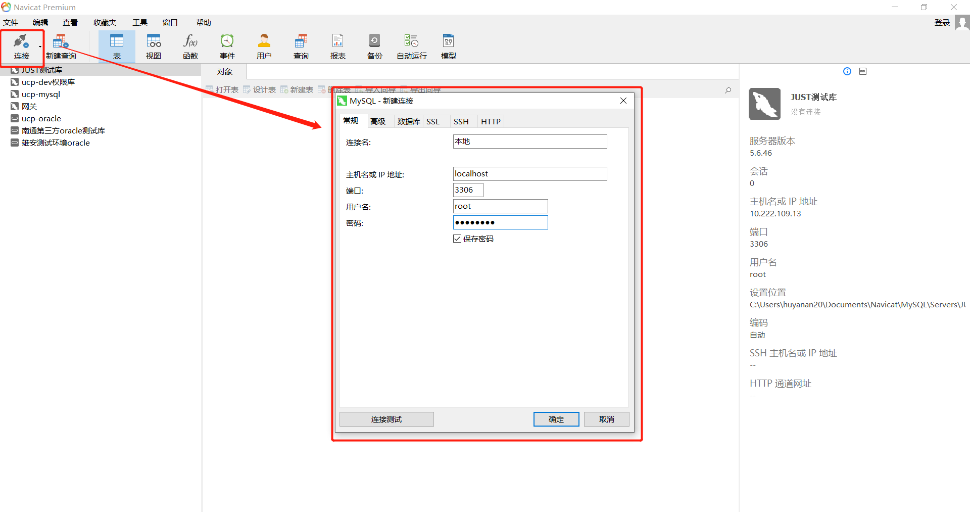Viewport: 970px width, 512px height.
Task: Select the ucp-oracle connection
Action: [41, 118]
